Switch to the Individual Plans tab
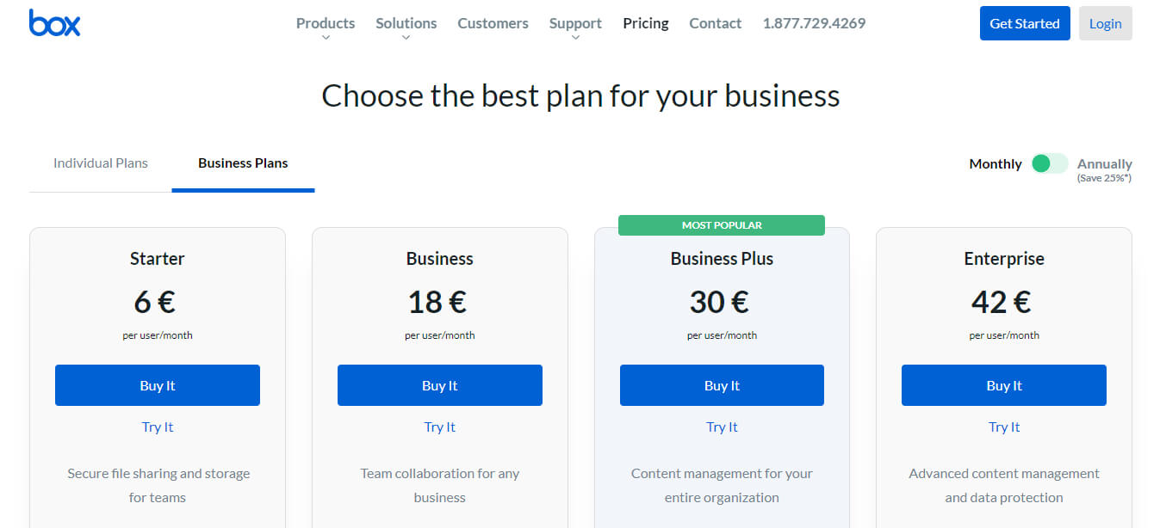The height and width of the screenshot is (528, 1160). (x=101, y=163)
